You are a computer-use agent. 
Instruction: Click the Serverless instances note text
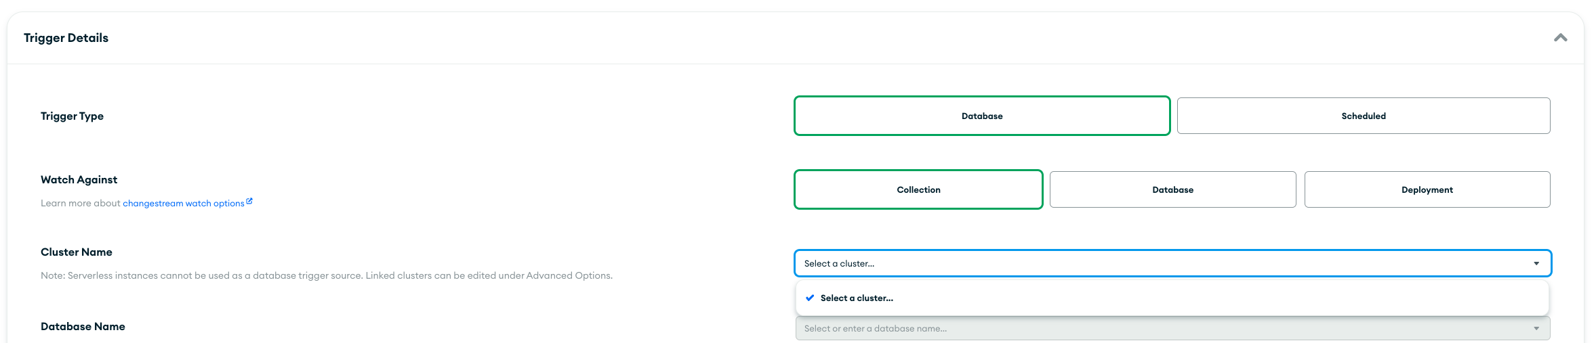click(x=326, y=275)
